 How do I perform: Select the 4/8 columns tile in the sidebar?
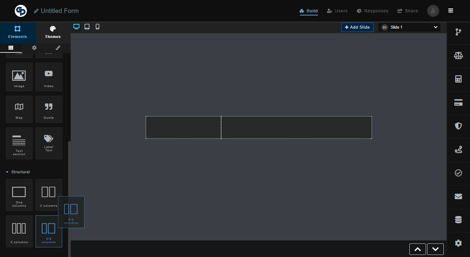pyautogui.click(x=49, y=231)
